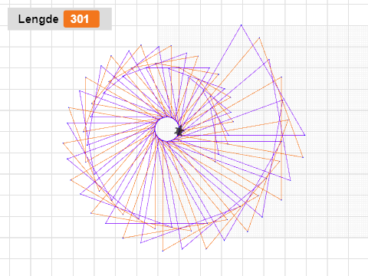Click the leftmost orange triangle corner
This screenshot has width=368, height=276.
[63, 143]
